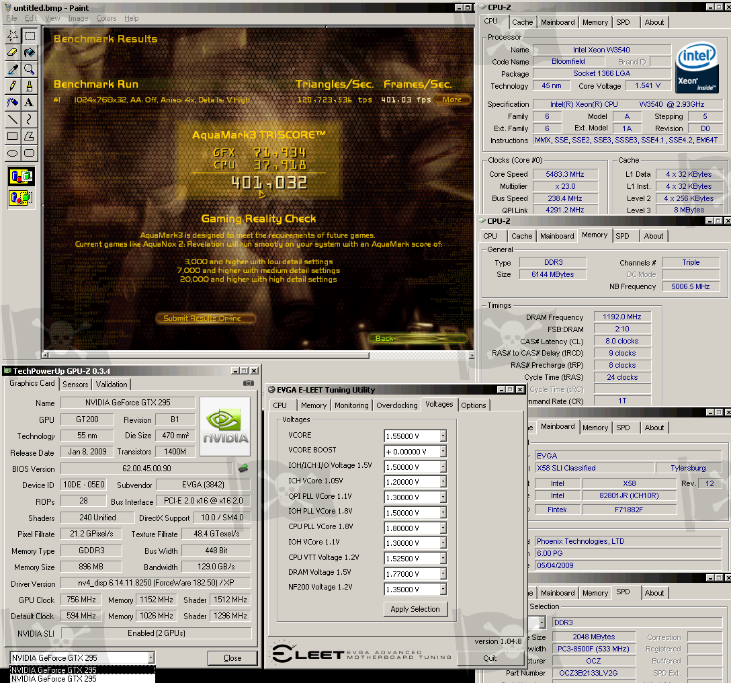Screen dimensions: 731x683
Task: Switch to the Monitoring tab in E-LEET
Action: click(351, 405)
